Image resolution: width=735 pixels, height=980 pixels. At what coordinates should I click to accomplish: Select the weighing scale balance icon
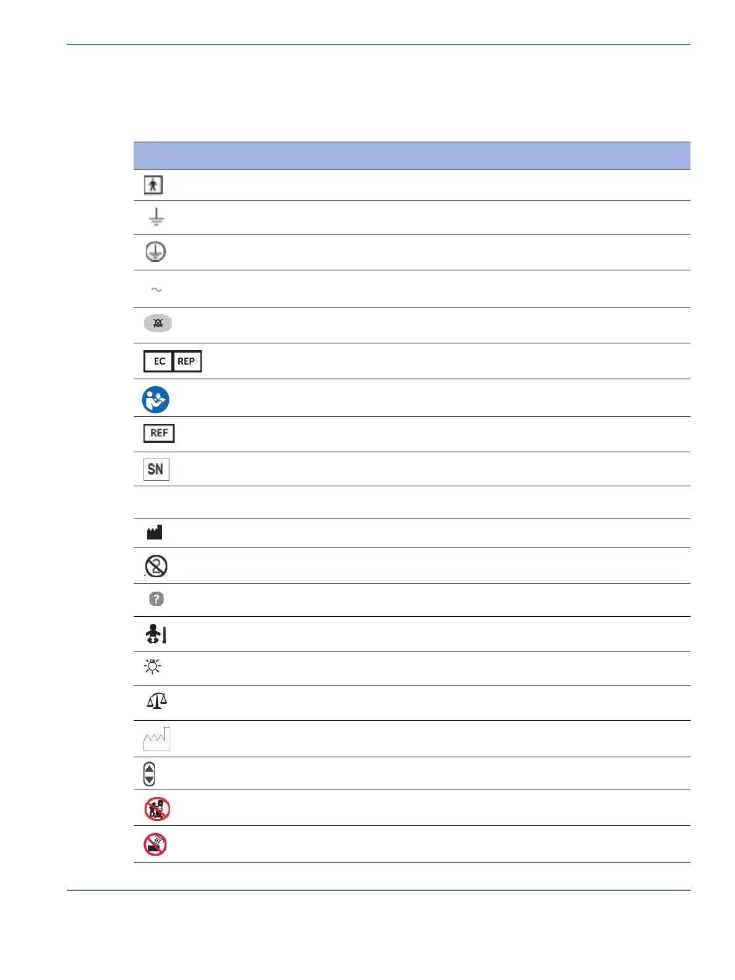157,701
